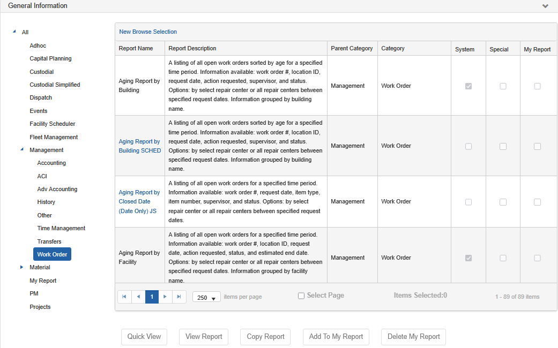Click Add To My Report button
This screenshot has height=348, width=558.
pos(336,337)
